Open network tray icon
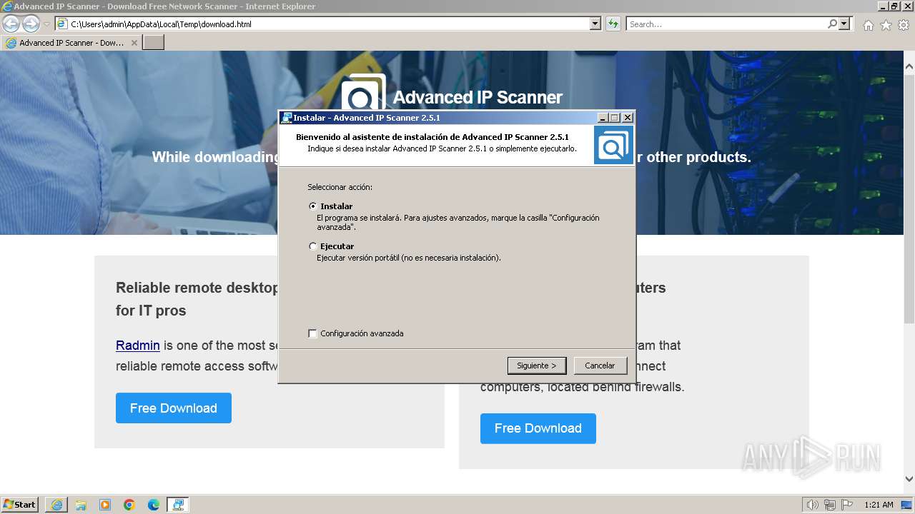This screenshot has width=915, height=514. [x=830, y=505]
